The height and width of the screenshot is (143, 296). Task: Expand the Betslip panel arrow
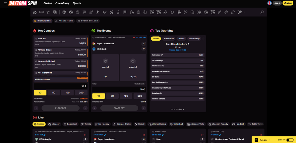pyautogui.click(x=269, y=140)
